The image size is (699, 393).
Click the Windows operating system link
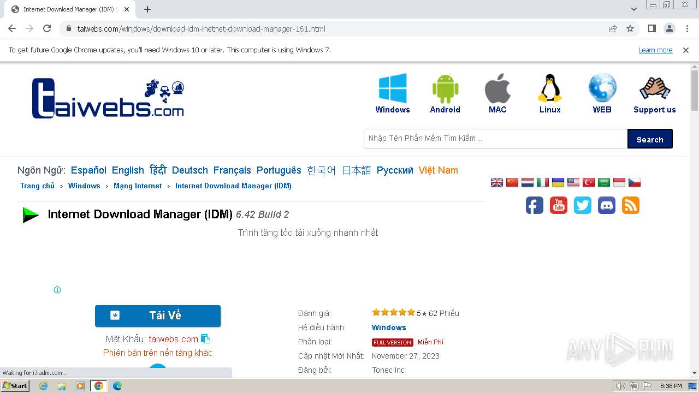(x=389, y=327)
